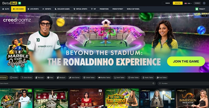209x108 pixels.
Task: Open the Slots section
Action: pyautogui.click(x=6, y=9)
